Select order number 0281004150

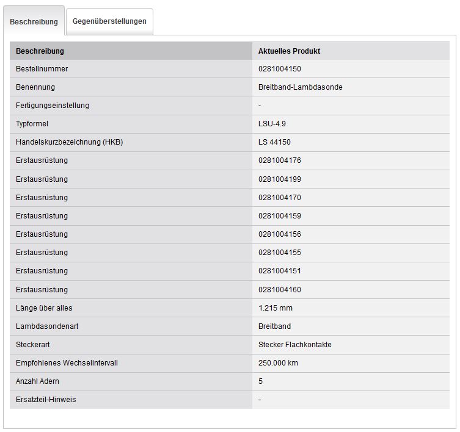279,69
